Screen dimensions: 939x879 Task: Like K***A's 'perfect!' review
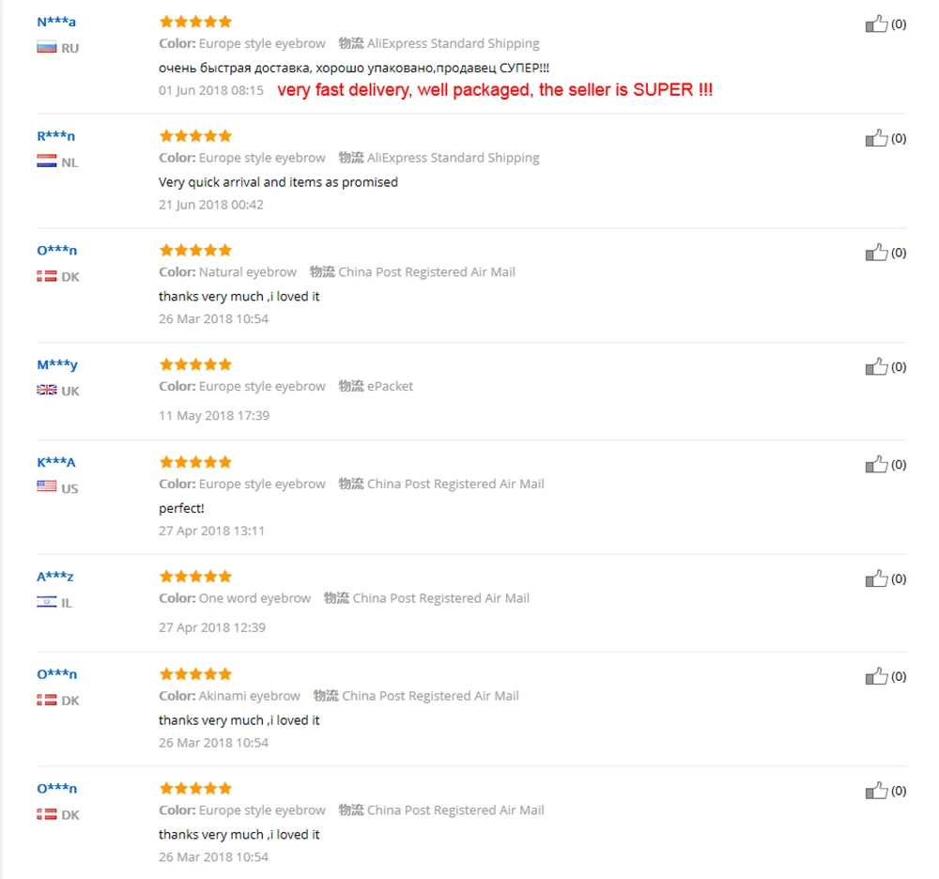tap(876, 464)
